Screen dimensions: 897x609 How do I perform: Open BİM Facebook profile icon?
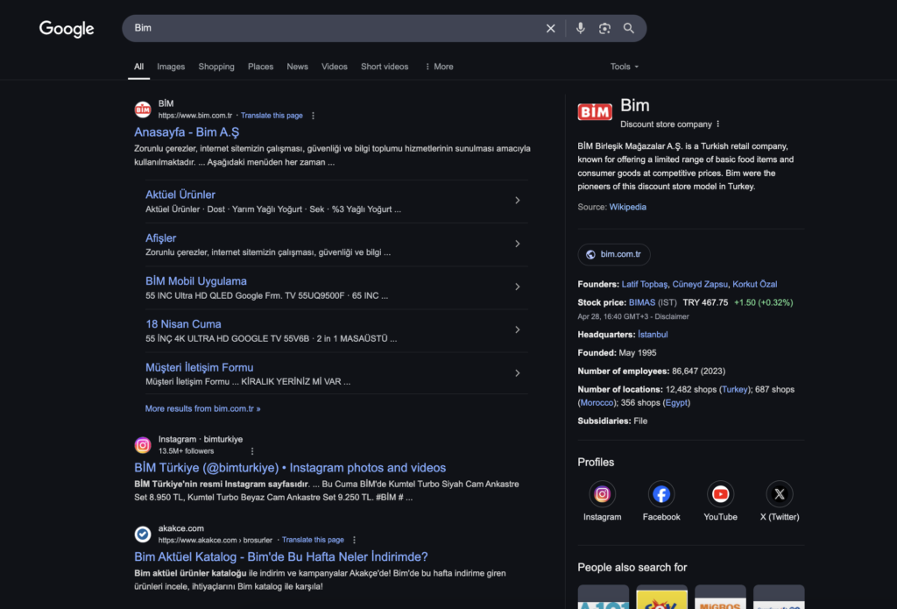click(x=661, y=494)
